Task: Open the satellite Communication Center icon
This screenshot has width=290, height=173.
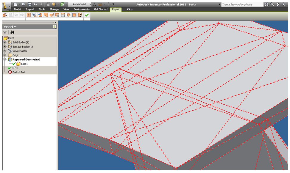Action: [278, 4]
